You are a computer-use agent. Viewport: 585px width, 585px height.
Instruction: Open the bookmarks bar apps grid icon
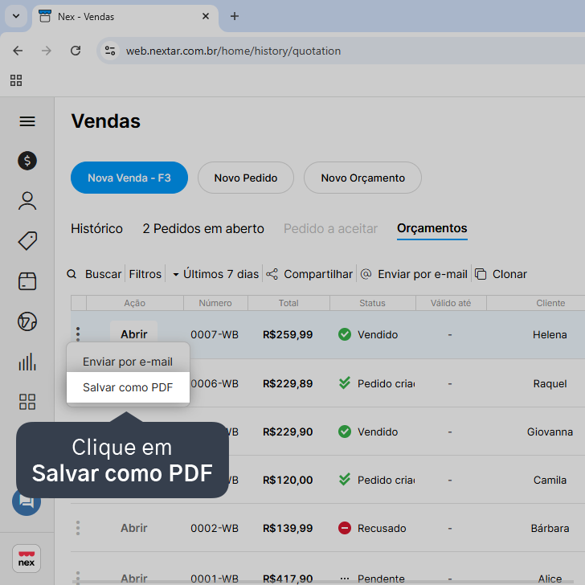pos(16,80)
